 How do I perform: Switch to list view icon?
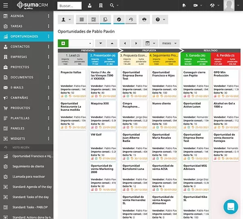(x=82, y=19)
